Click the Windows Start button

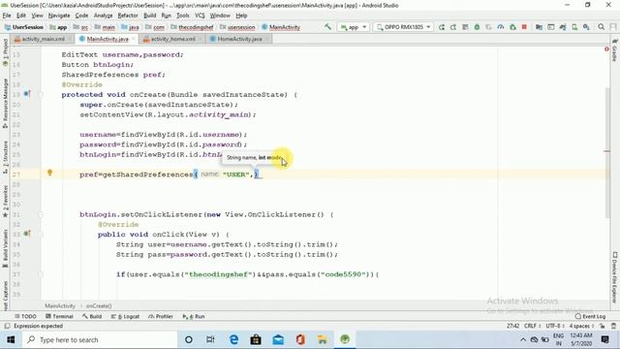click(x=11, y=339)
